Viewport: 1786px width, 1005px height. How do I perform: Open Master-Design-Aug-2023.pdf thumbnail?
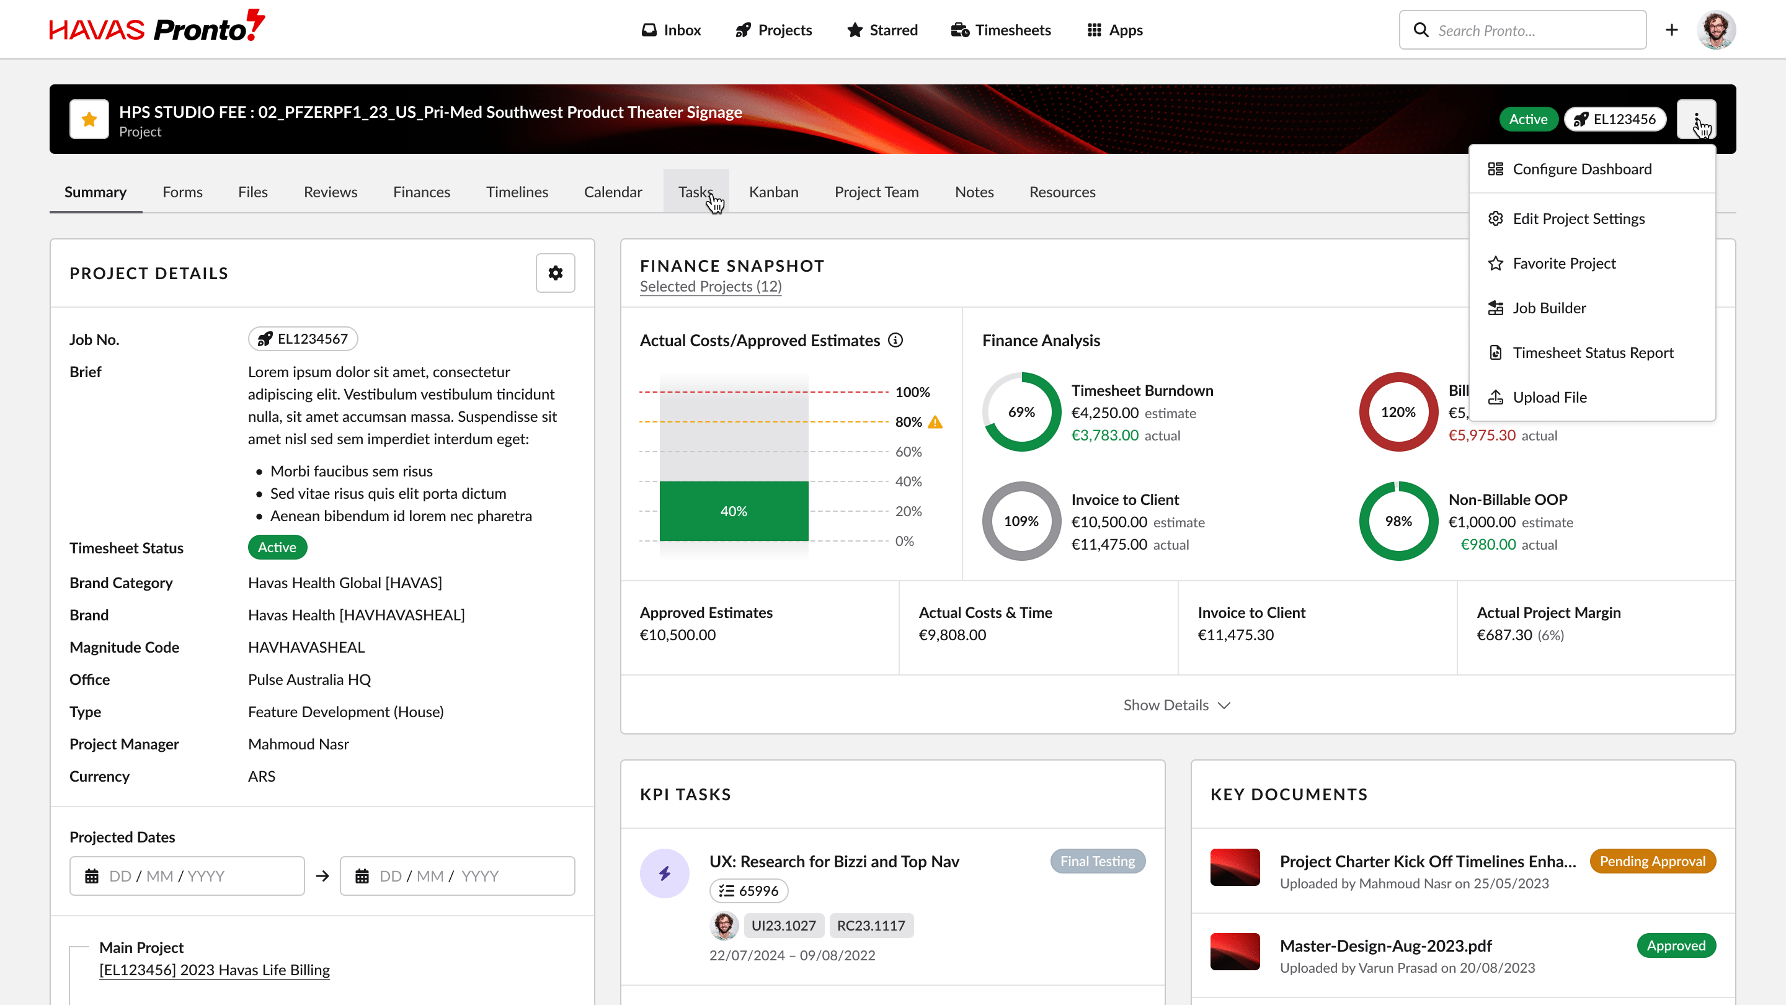pyautogui.click(x=1235, y=952)
